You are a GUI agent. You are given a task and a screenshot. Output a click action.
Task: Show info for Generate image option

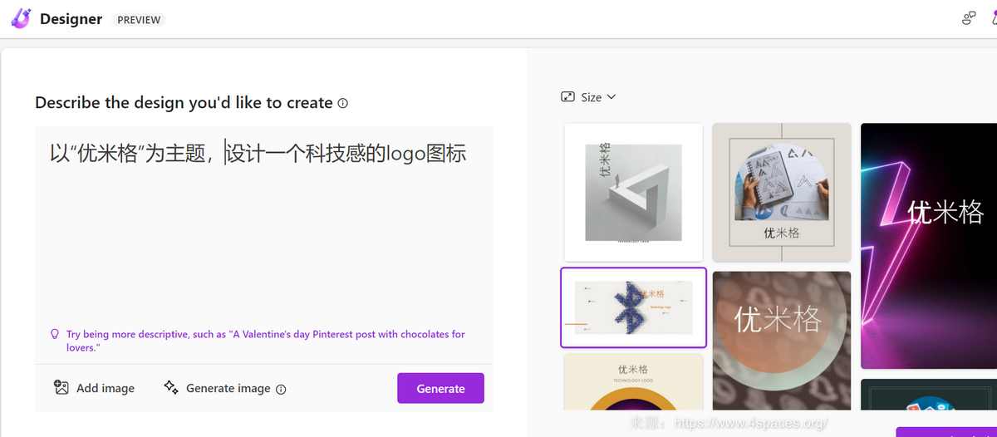tap(281, 389)
